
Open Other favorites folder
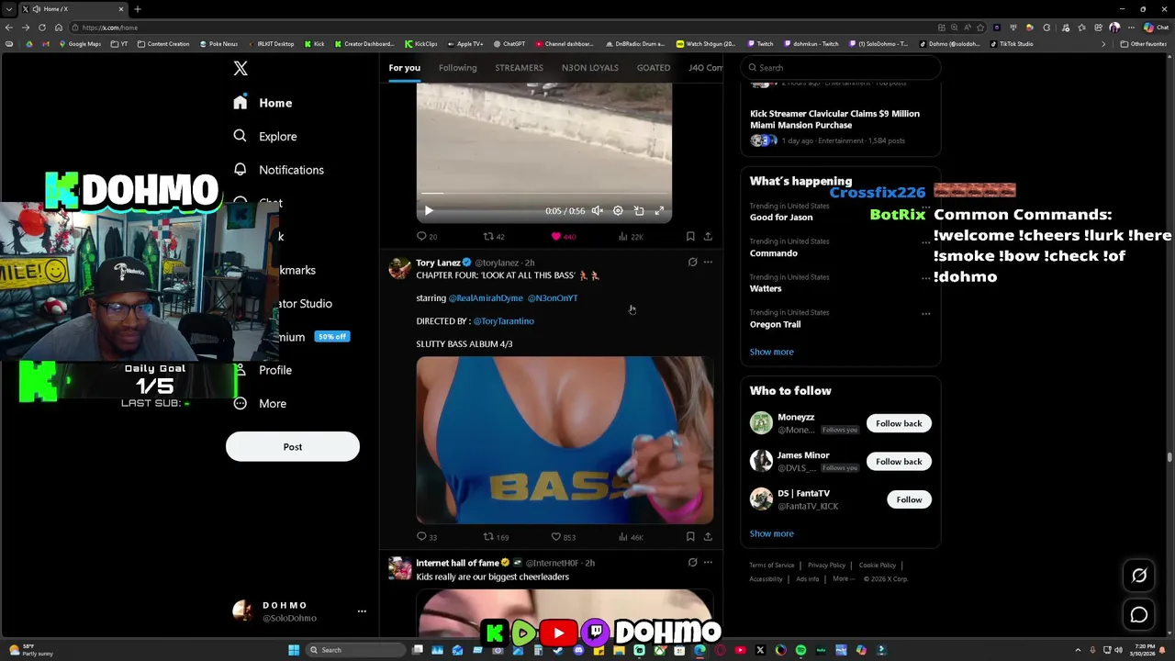[x=1144, y=44]
